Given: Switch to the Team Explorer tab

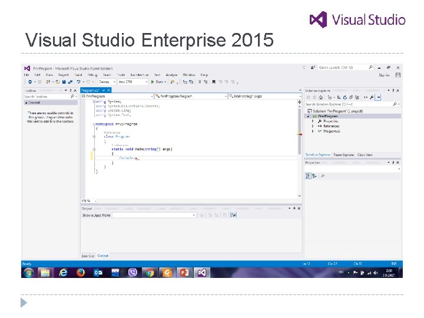Looking at the screenshot, I should 344,155.
